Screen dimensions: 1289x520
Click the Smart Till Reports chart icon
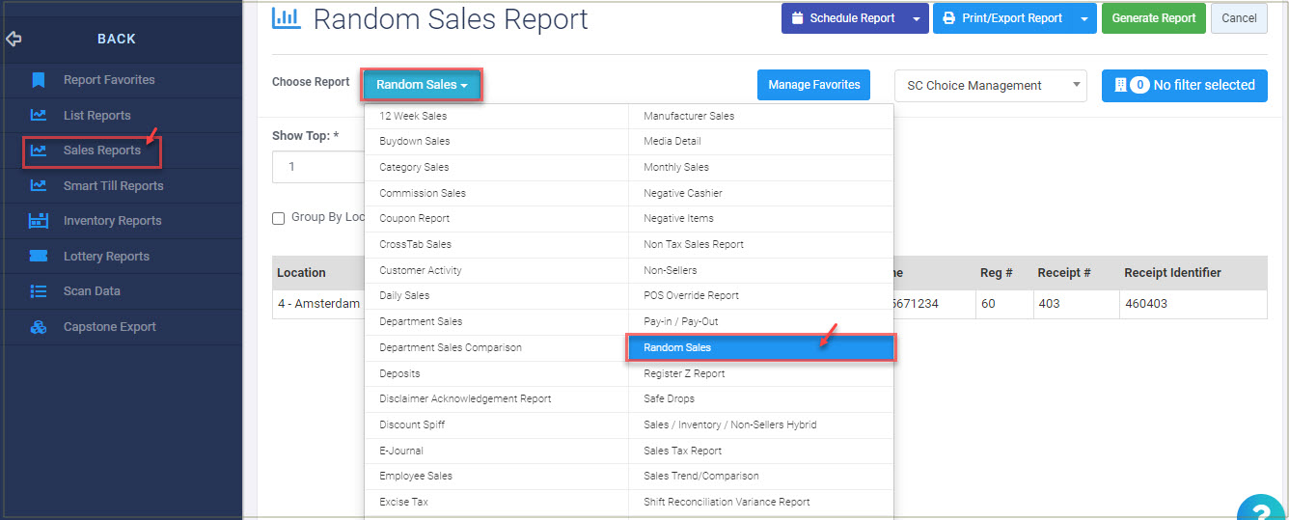point(39,186)
